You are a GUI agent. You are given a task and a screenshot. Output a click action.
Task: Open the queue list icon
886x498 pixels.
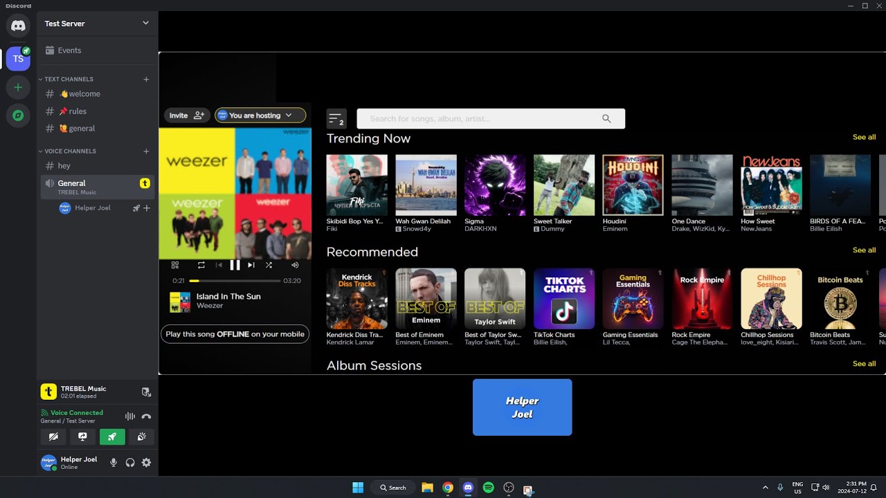[336, 119]
